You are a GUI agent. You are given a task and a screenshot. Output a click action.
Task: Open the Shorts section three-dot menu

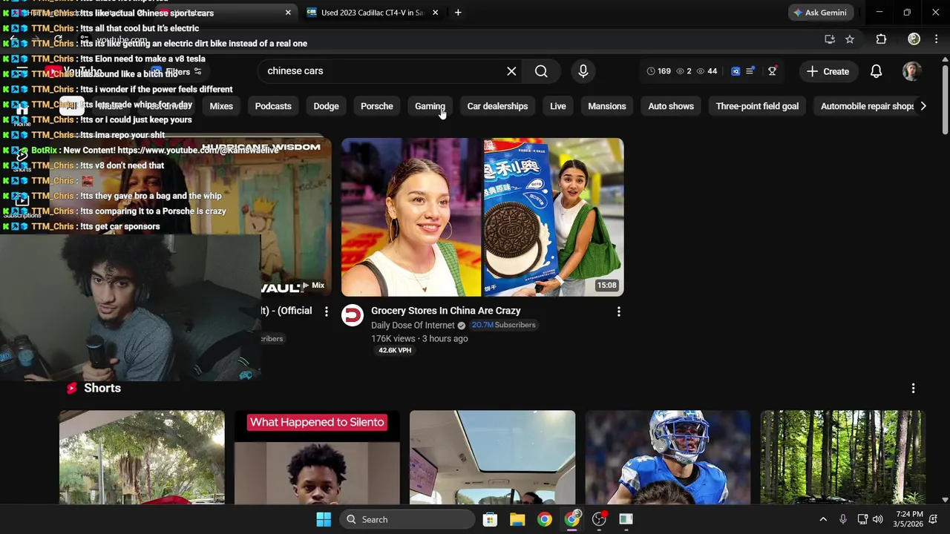tap(913, 388)
